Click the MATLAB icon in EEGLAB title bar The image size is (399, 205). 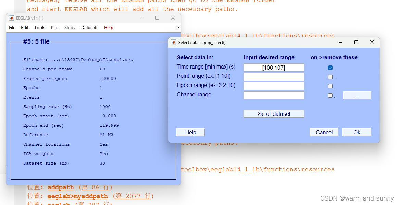pos(11,18)
